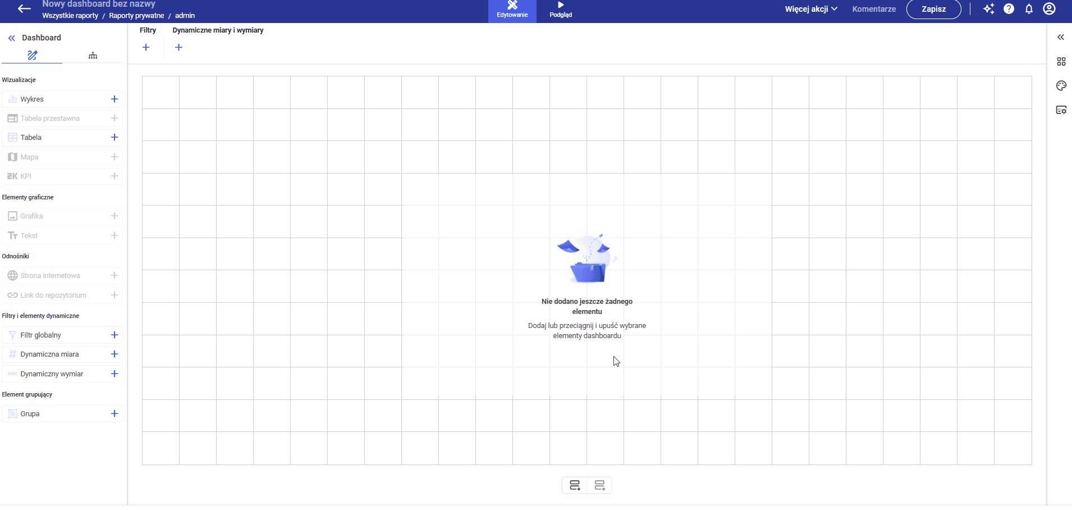This screenshot has width=1072, height=510.
Task: Click the plus next to KPI
Action: coord(114,176)
